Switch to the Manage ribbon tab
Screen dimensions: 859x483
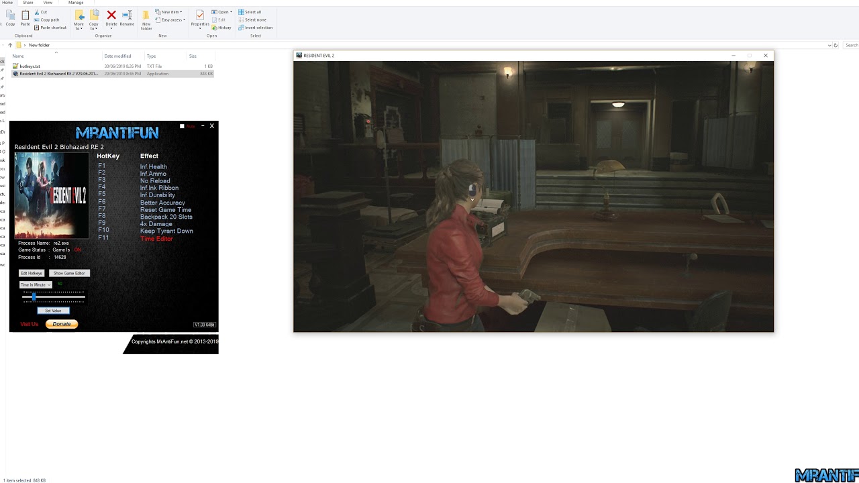[76, 3]
